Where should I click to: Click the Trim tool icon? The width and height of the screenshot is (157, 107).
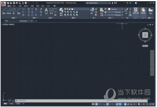click(x=36, y=9)
